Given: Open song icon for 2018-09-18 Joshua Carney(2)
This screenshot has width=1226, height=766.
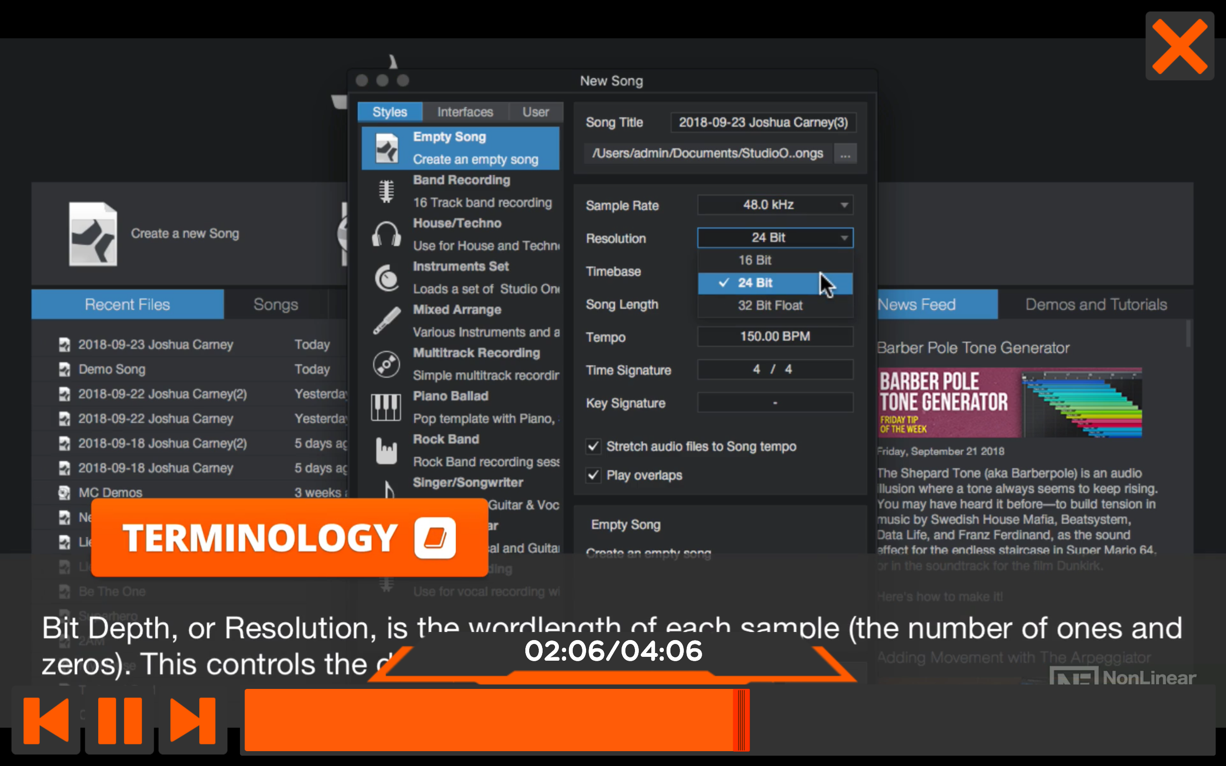Looking at the screenshot, I should click(x=64, y=444).
